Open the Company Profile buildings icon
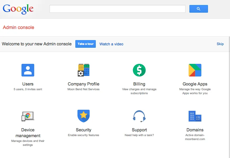 coord(84,70)
